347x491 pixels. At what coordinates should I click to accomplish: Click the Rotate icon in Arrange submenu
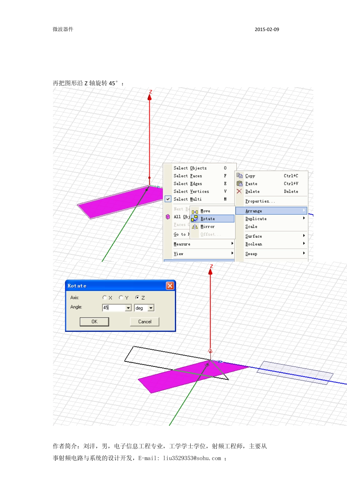click(195, 219)
